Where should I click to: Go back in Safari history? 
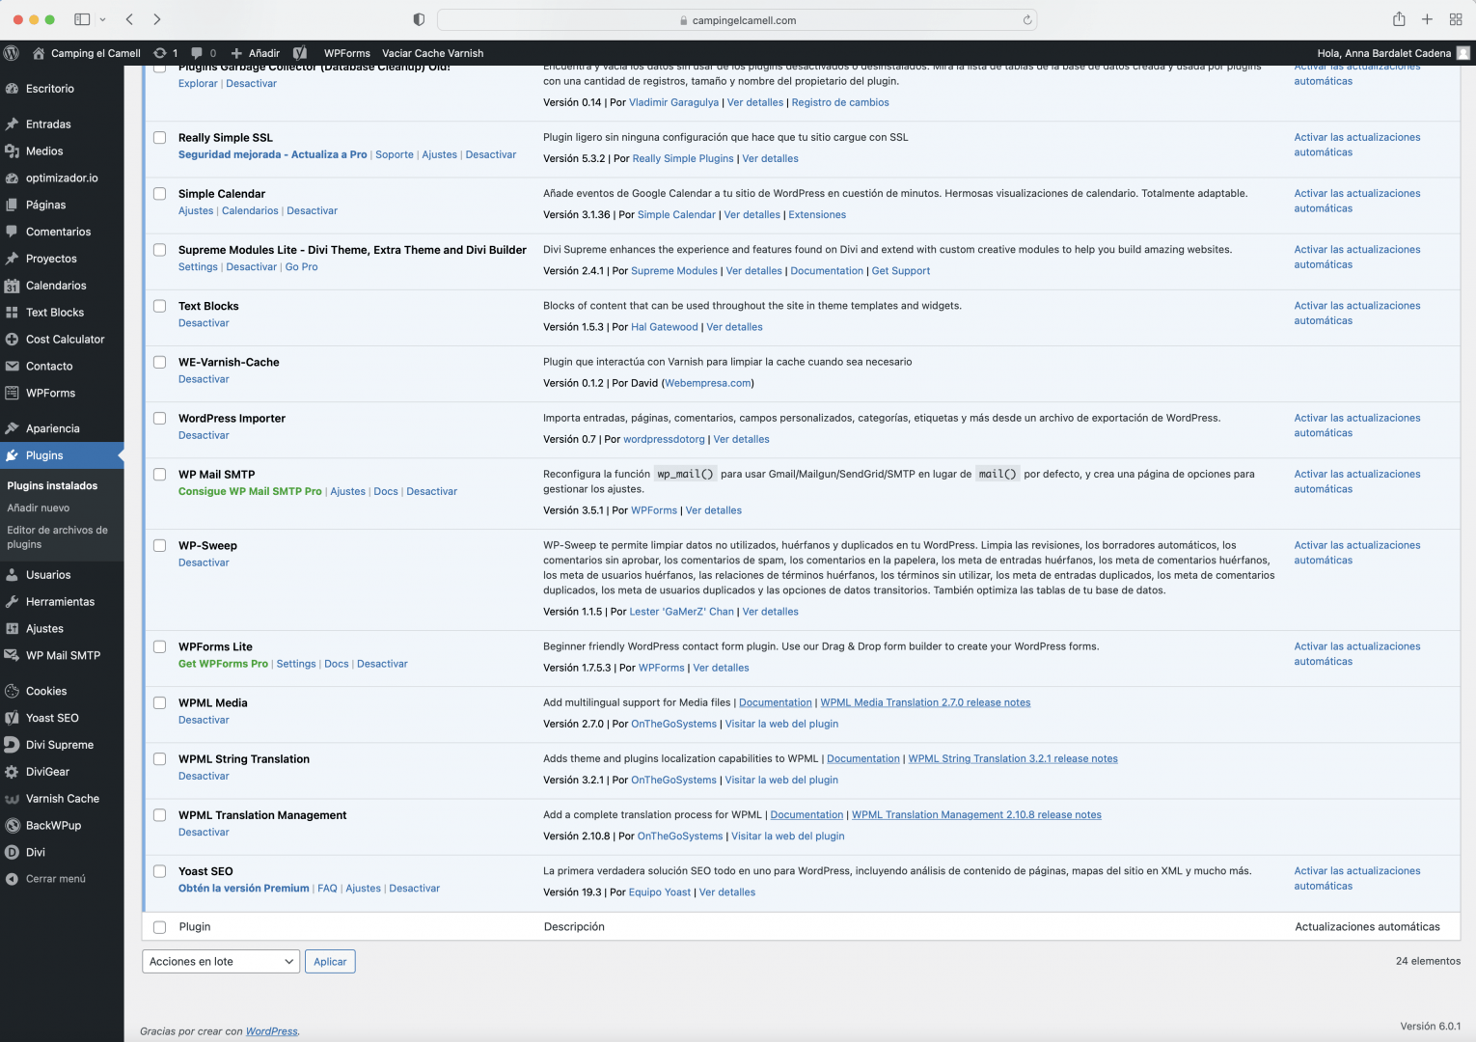pyautogui.click(x=129, y=19)
